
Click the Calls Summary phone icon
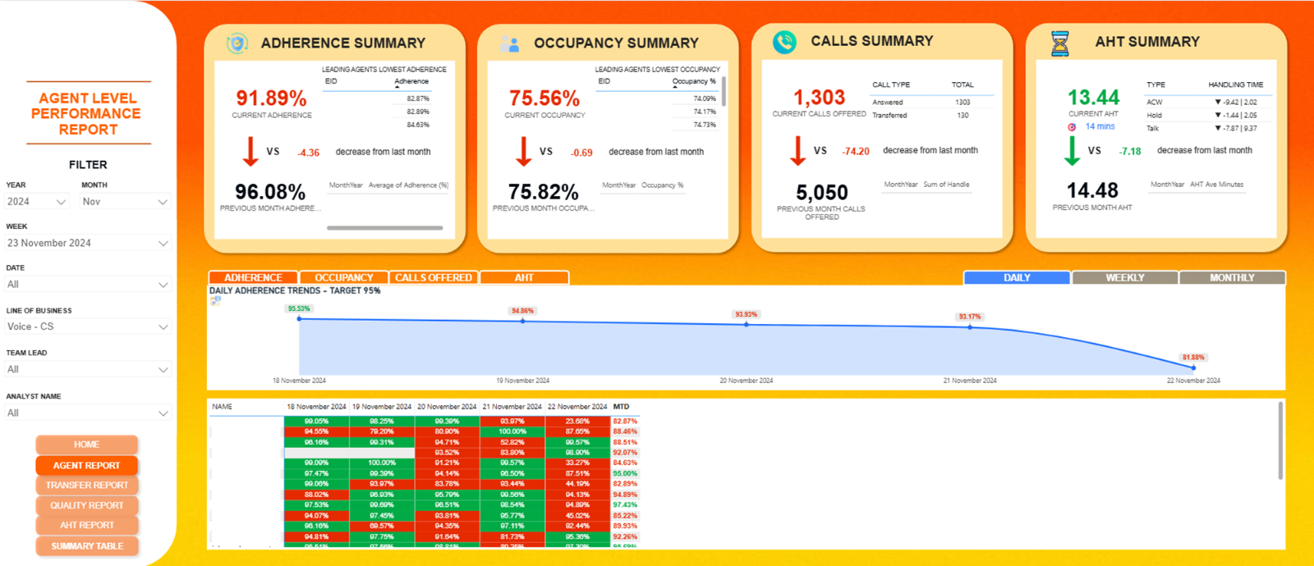tap(784, 42)
